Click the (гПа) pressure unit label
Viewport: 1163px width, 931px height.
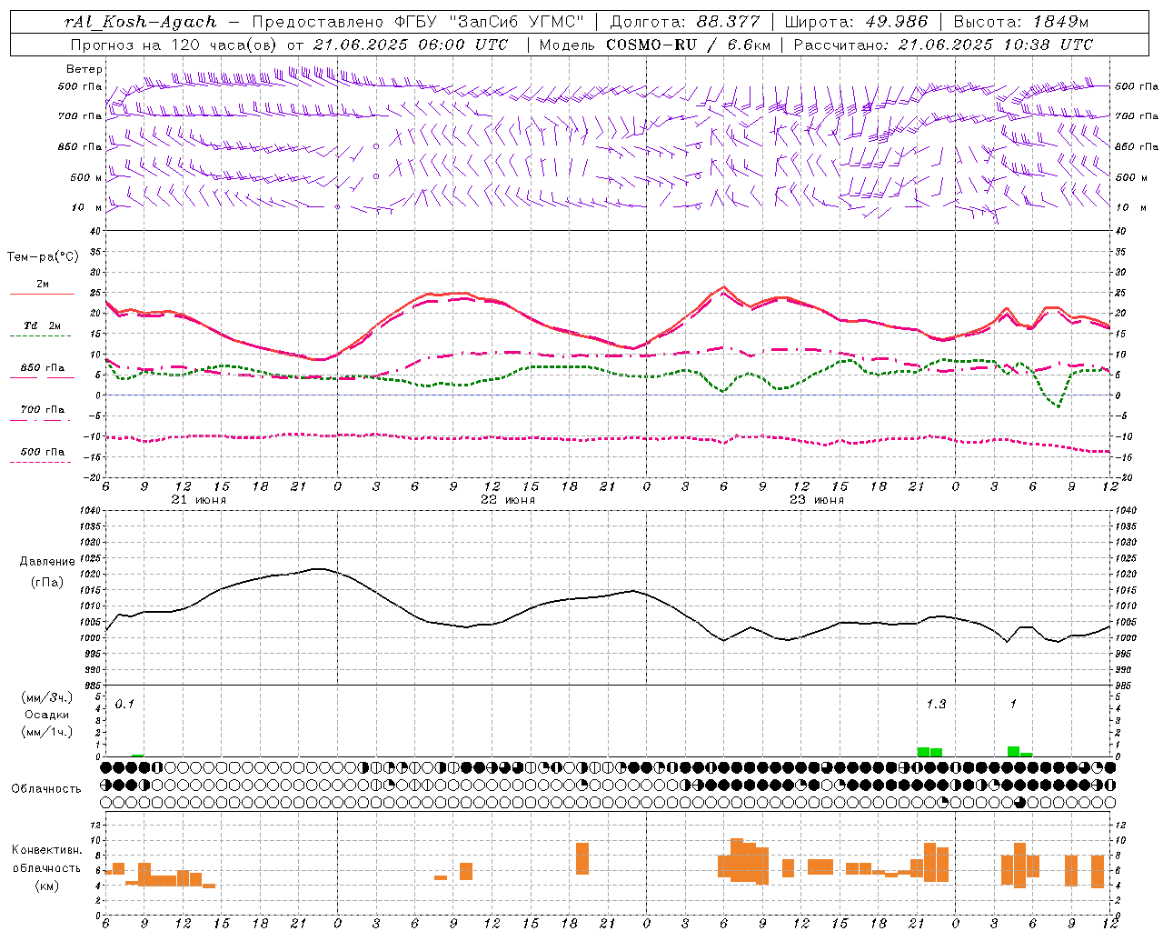click(47, 582)
